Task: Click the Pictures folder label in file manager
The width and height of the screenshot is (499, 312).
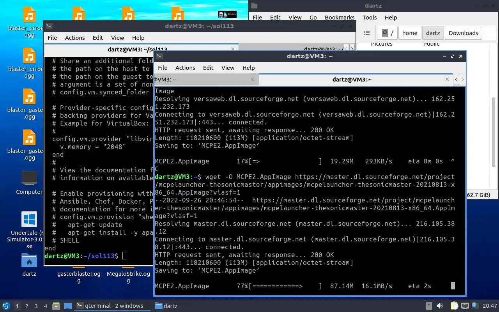Action: coord(382,44)
